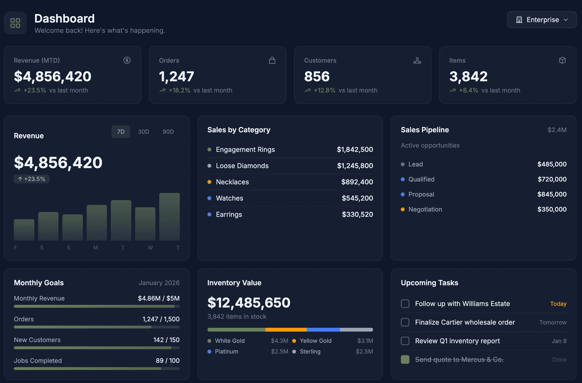Click trend arrow icon beside +12.8%
This screenshot has width=582, height=383.
click(307, 90)
